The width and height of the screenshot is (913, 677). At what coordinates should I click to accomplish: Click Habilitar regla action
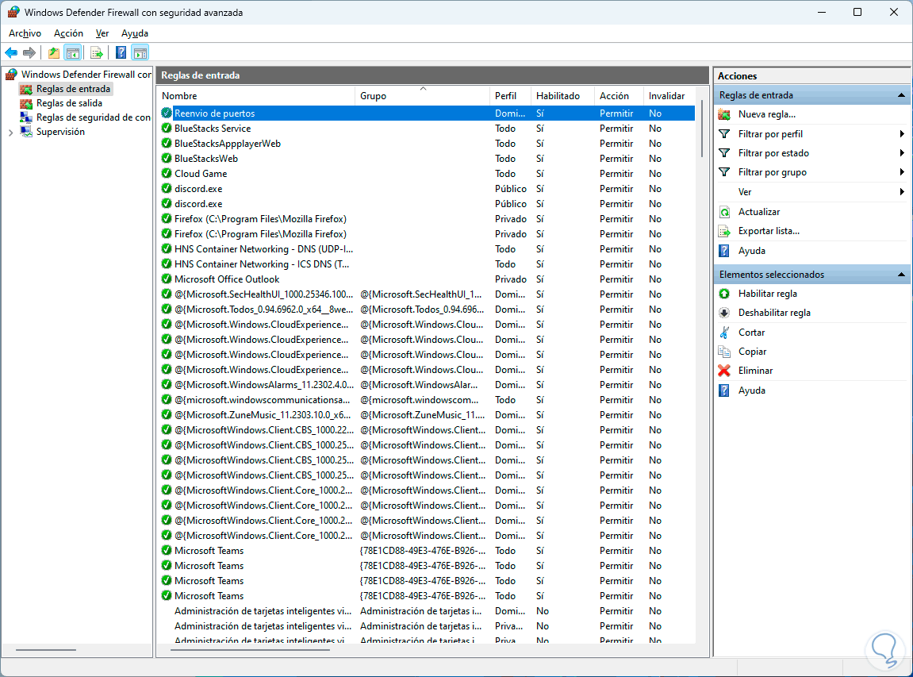point(767,294)
